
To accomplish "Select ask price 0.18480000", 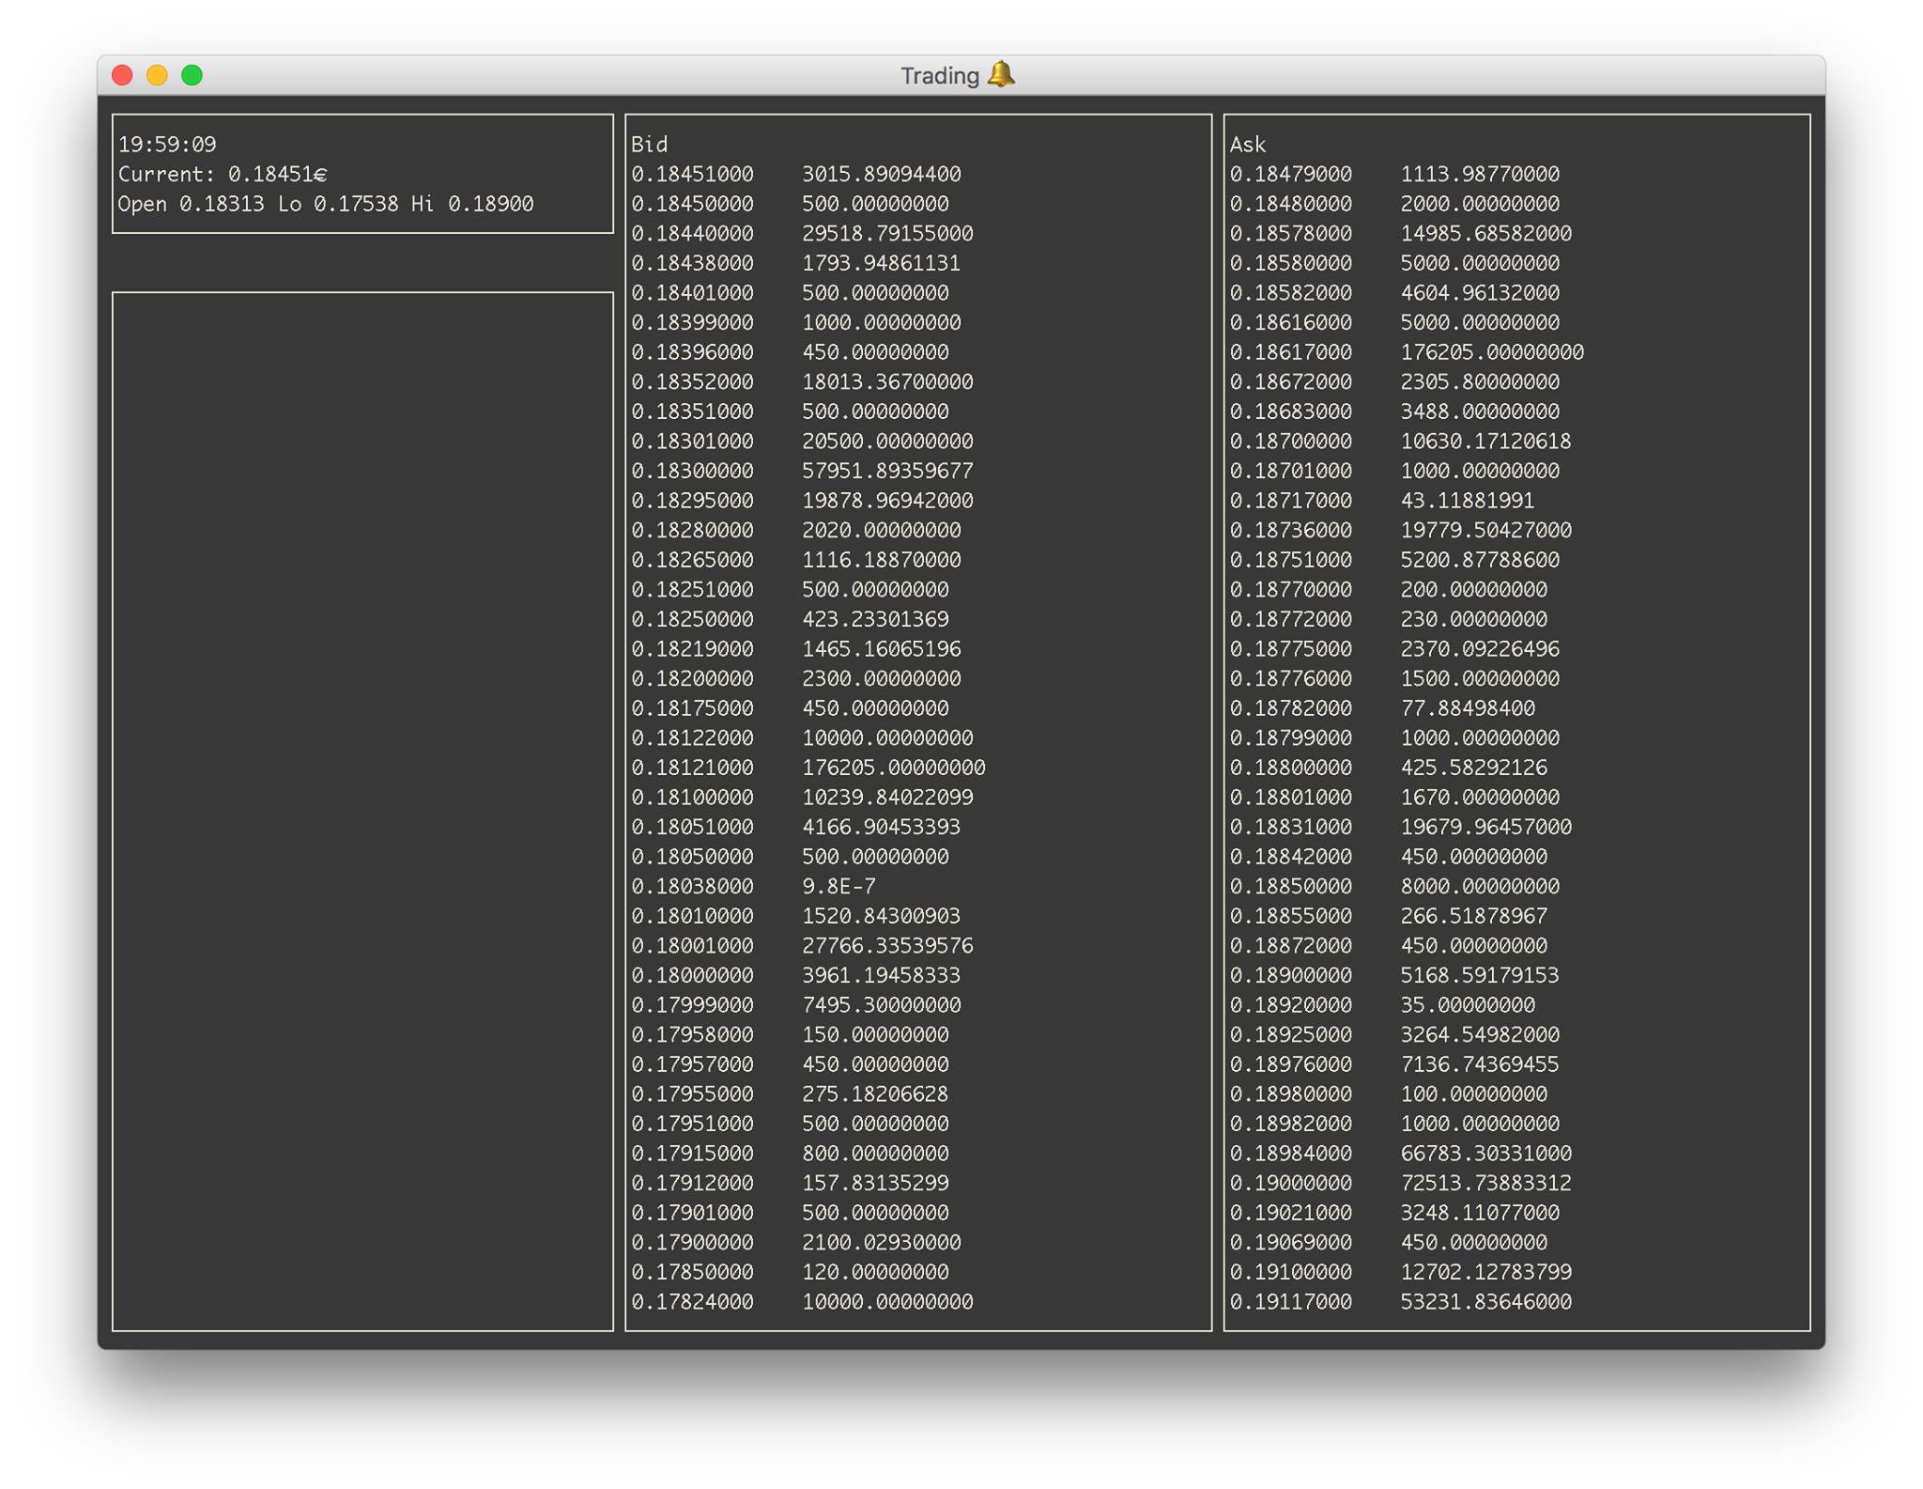I will click(x=1291, y=204).
